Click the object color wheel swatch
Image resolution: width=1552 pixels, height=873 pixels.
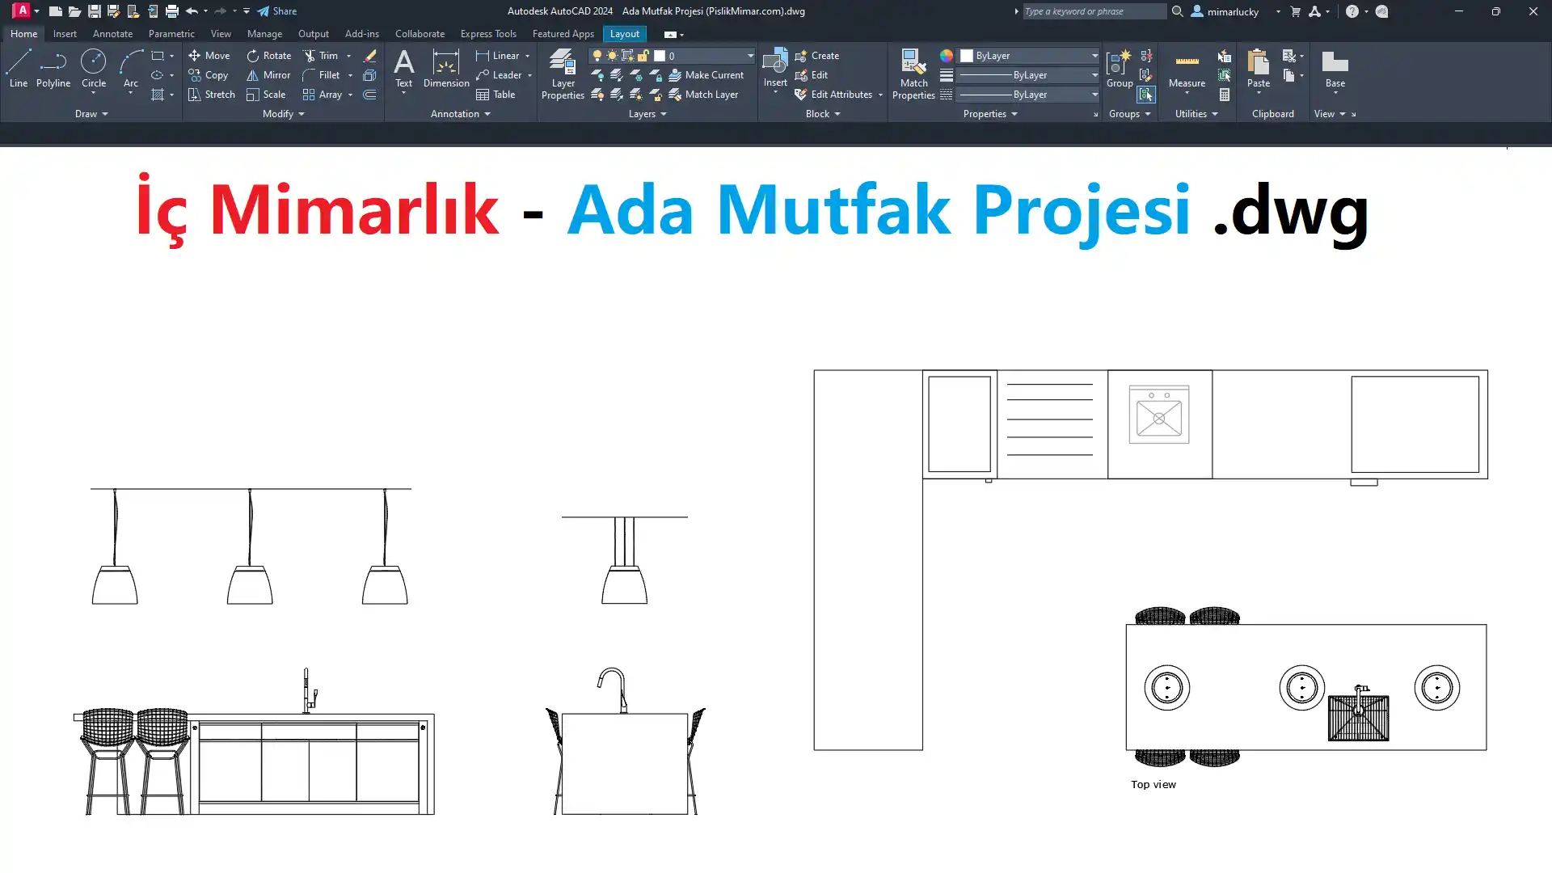[x=946, y=56]
